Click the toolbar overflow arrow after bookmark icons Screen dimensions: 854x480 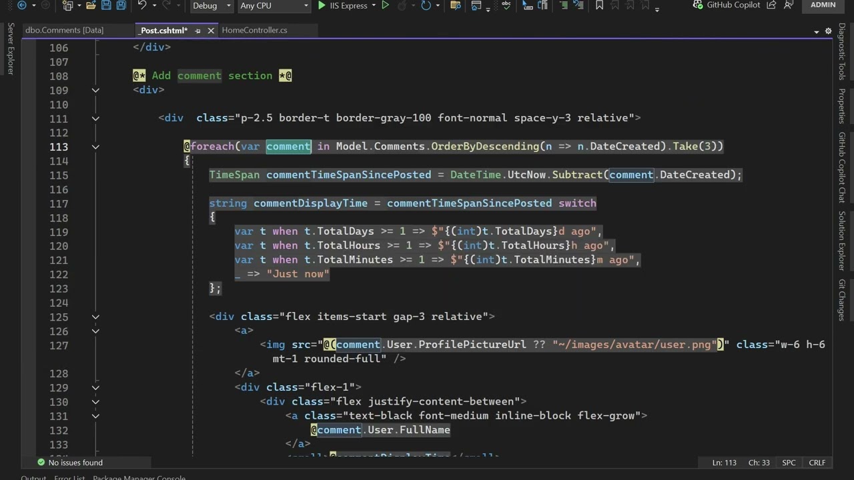(x=657, y=9)
